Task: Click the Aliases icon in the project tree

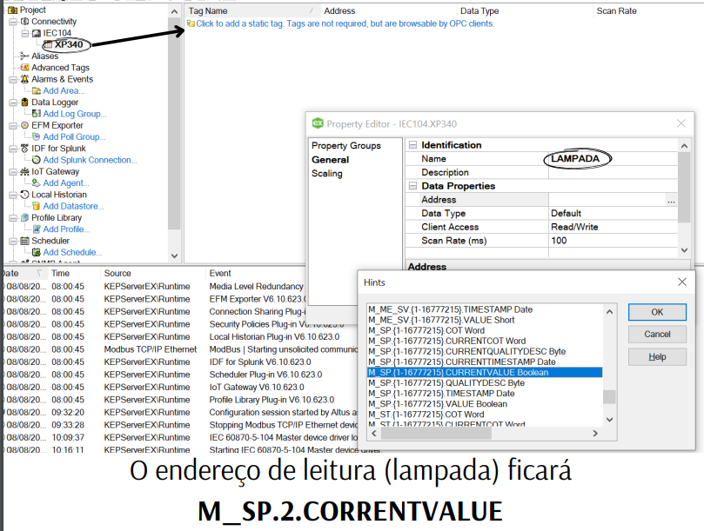Action: click(24, 56)
